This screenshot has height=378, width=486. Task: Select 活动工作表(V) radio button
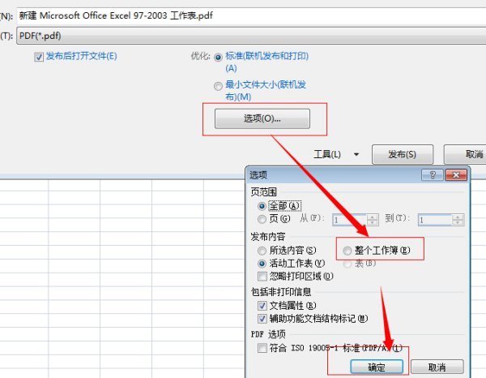[x=262, y=264]
